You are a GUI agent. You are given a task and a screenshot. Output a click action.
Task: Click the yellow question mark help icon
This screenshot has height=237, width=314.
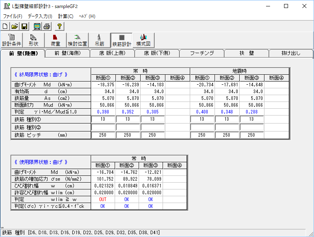point(60,26)
